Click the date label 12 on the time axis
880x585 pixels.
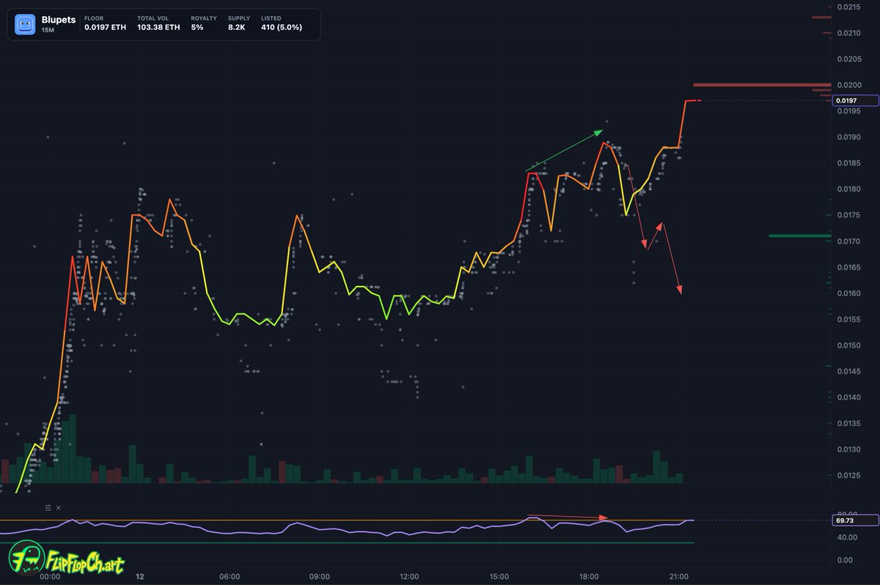[x=139, y=576]
